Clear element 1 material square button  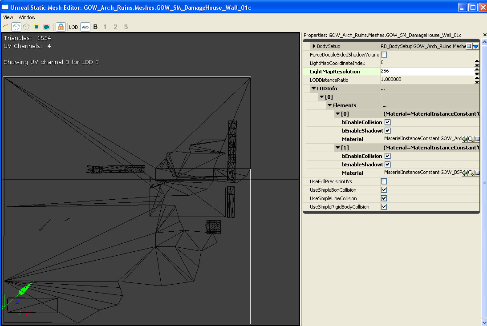[477, 173]
